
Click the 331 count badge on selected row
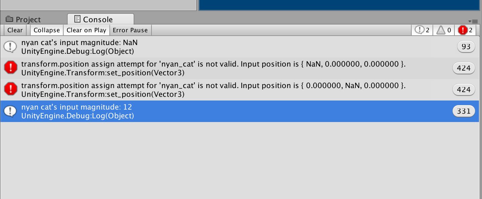(463, 111)
